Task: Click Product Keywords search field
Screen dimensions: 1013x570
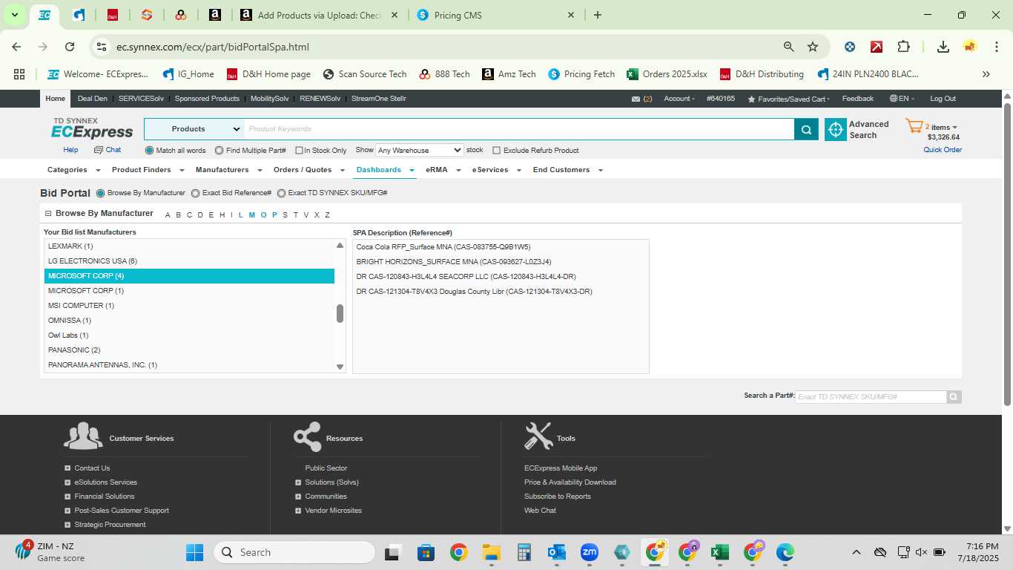Action: (x=518, y=129)
